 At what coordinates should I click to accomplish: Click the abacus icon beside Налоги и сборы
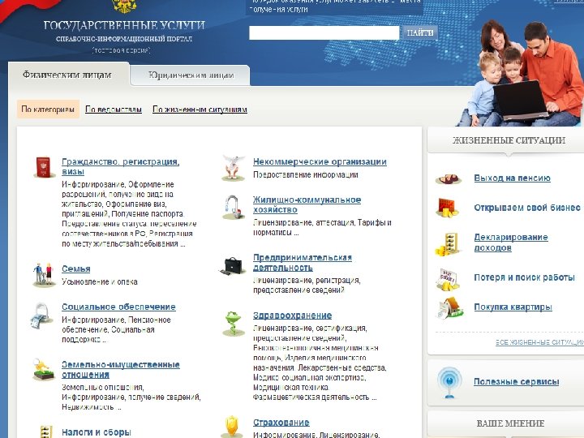click(x=45, y=432)
